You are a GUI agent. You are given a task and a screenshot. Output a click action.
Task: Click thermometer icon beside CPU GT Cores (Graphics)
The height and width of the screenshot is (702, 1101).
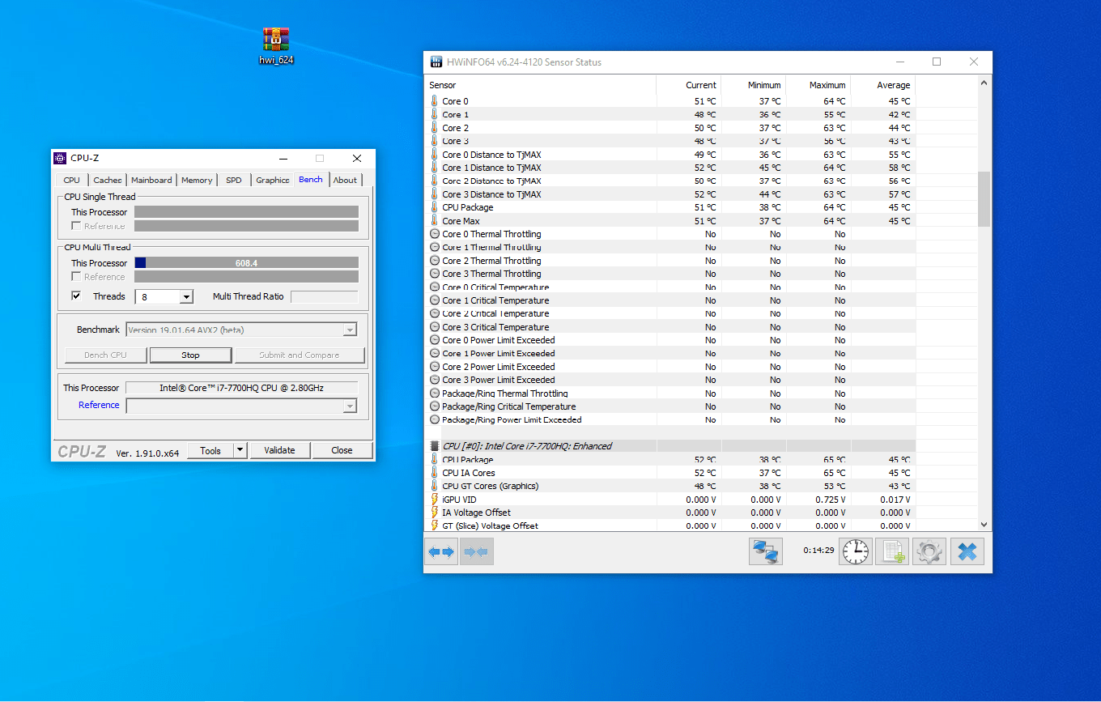pos(435,486)
